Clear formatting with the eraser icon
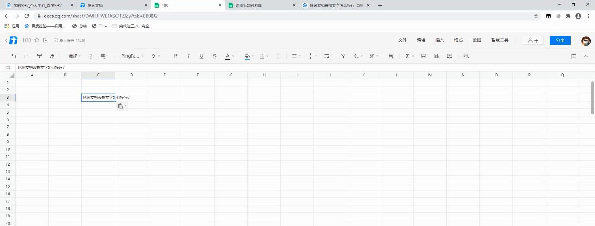 [x=52, y=56]
